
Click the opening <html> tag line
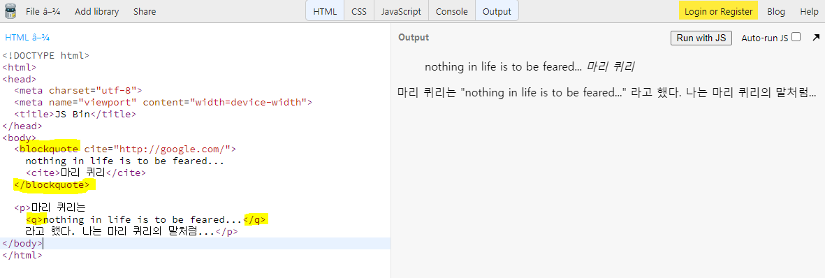click(20, 67)
